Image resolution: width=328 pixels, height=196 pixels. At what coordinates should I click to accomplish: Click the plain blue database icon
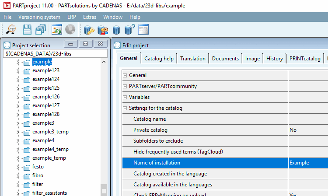click(116, 30)
